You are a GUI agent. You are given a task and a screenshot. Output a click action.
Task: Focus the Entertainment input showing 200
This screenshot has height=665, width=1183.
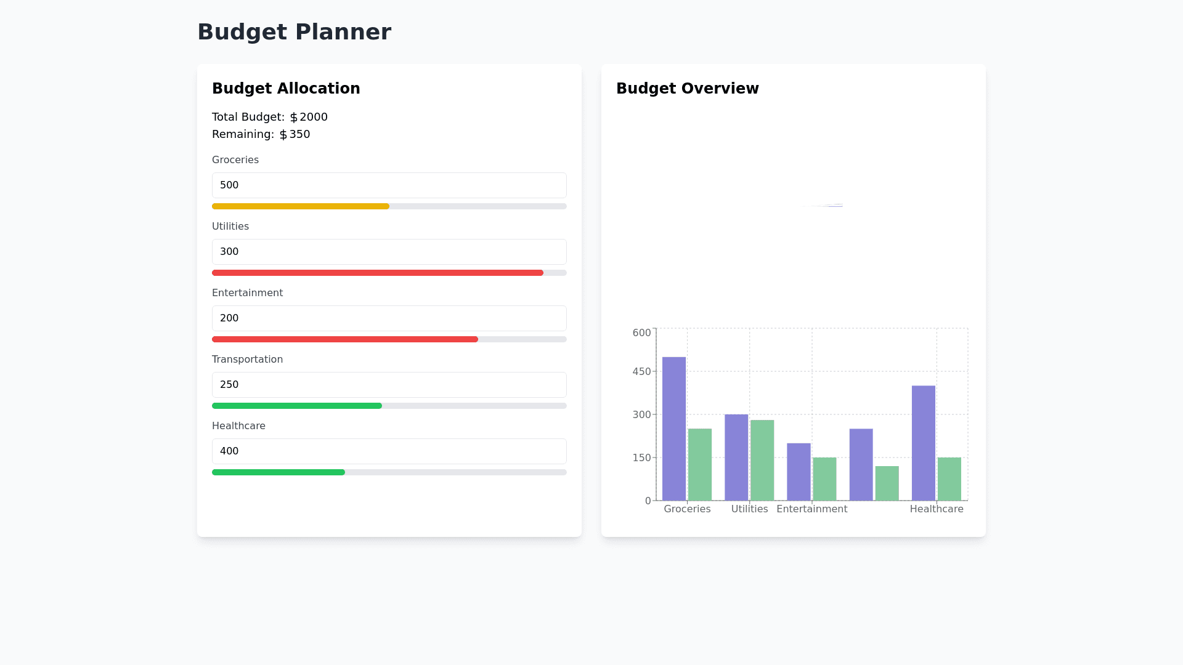tap(389, 318)
